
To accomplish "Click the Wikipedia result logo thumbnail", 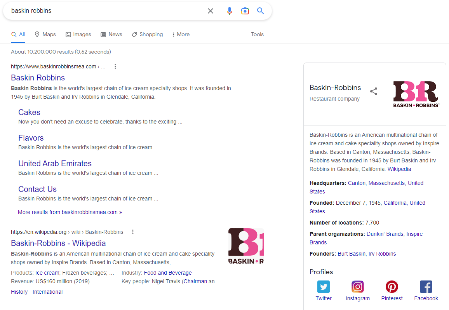I will tap(246, 246).
